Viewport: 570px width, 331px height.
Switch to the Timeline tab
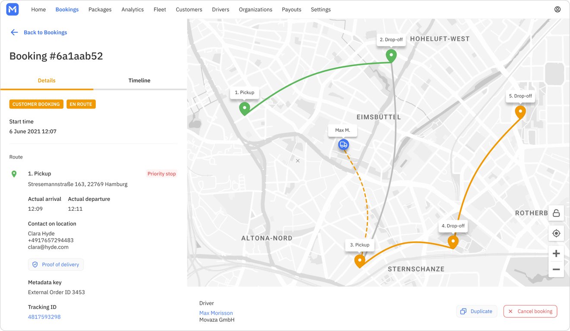coord(139,81)
